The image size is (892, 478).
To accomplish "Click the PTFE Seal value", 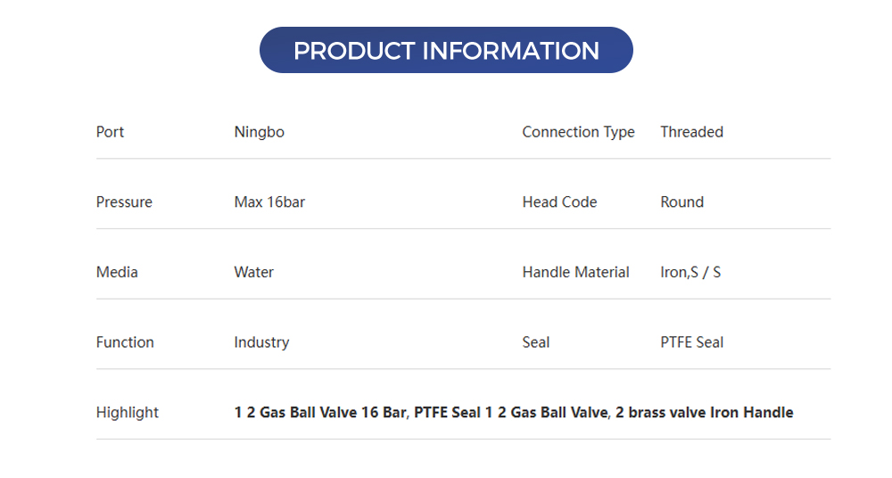I will (691, 342).
